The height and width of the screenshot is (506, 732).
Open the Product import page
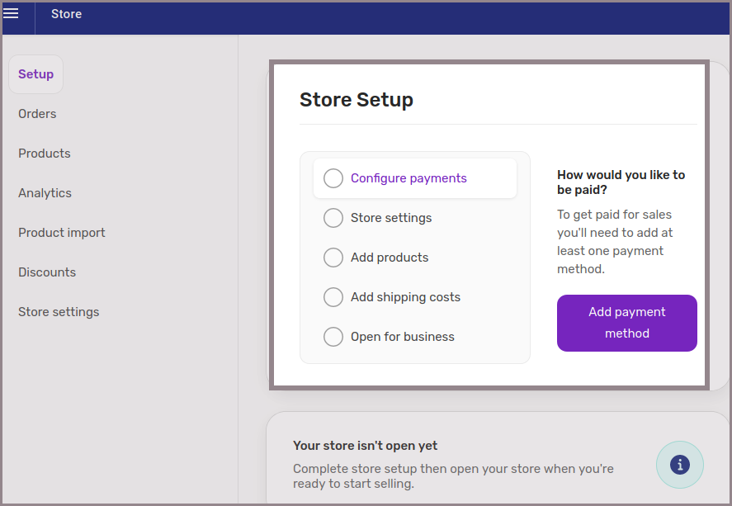62,233
